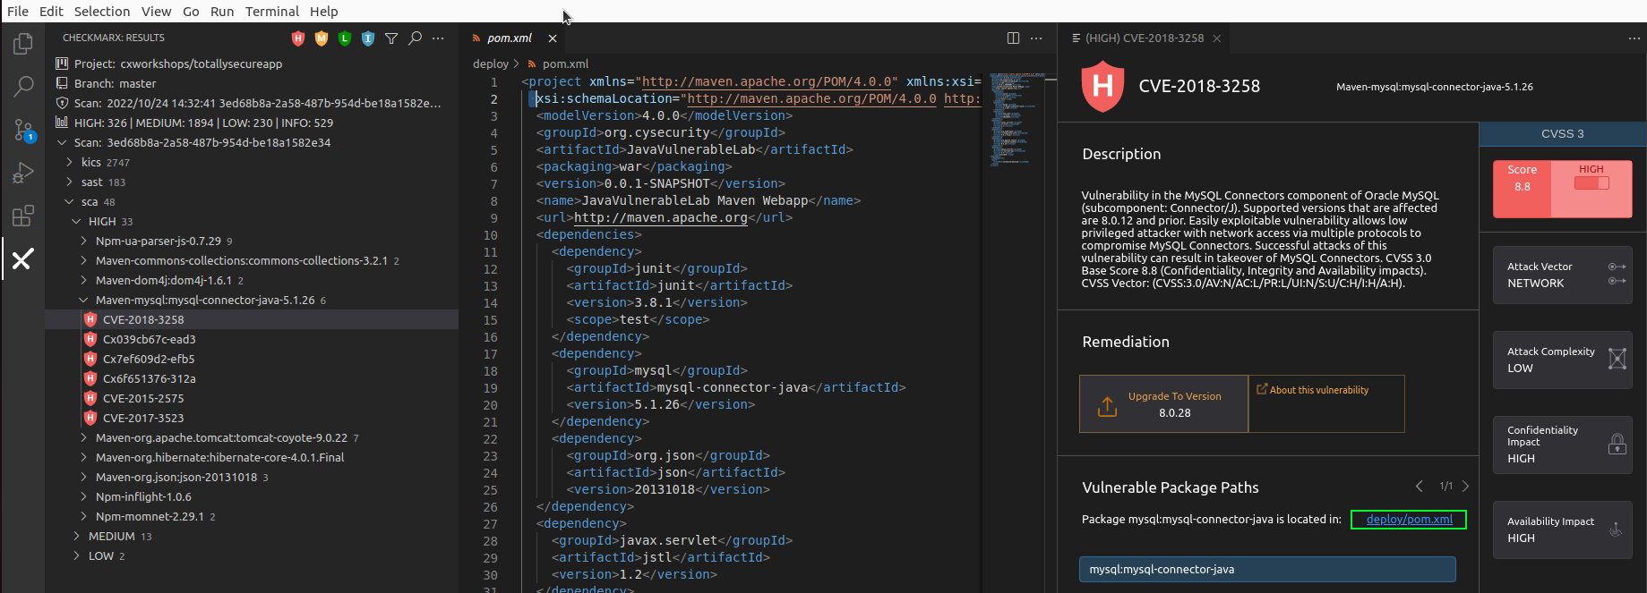The image size is (1647, 593).
Task: Collapse the sca 48 node
Action: (69, 201)
